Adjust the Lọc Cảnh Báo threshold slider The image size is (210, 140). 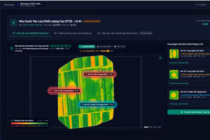(107, 51)
